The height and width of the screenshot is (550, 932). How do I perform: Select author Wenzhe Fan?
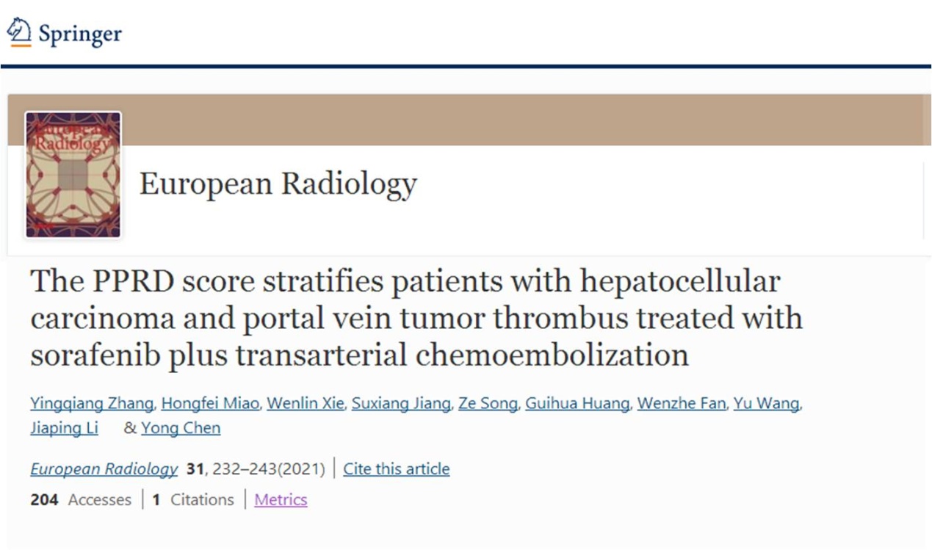point(681,403)
